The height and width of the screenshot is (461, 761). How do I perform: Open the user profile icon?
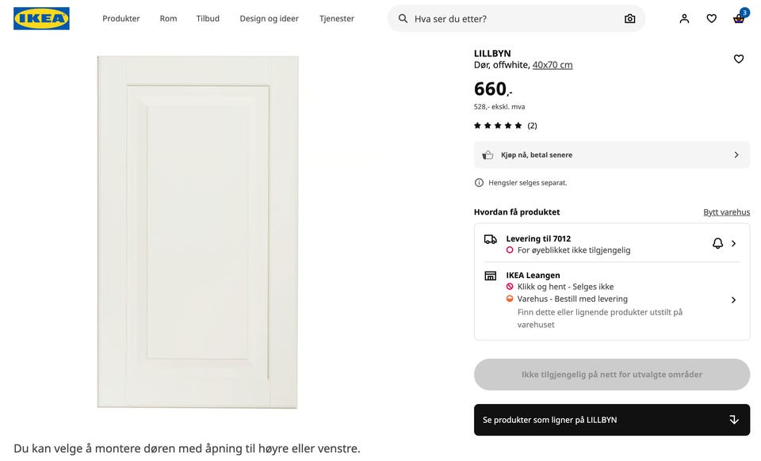point(684,18)
